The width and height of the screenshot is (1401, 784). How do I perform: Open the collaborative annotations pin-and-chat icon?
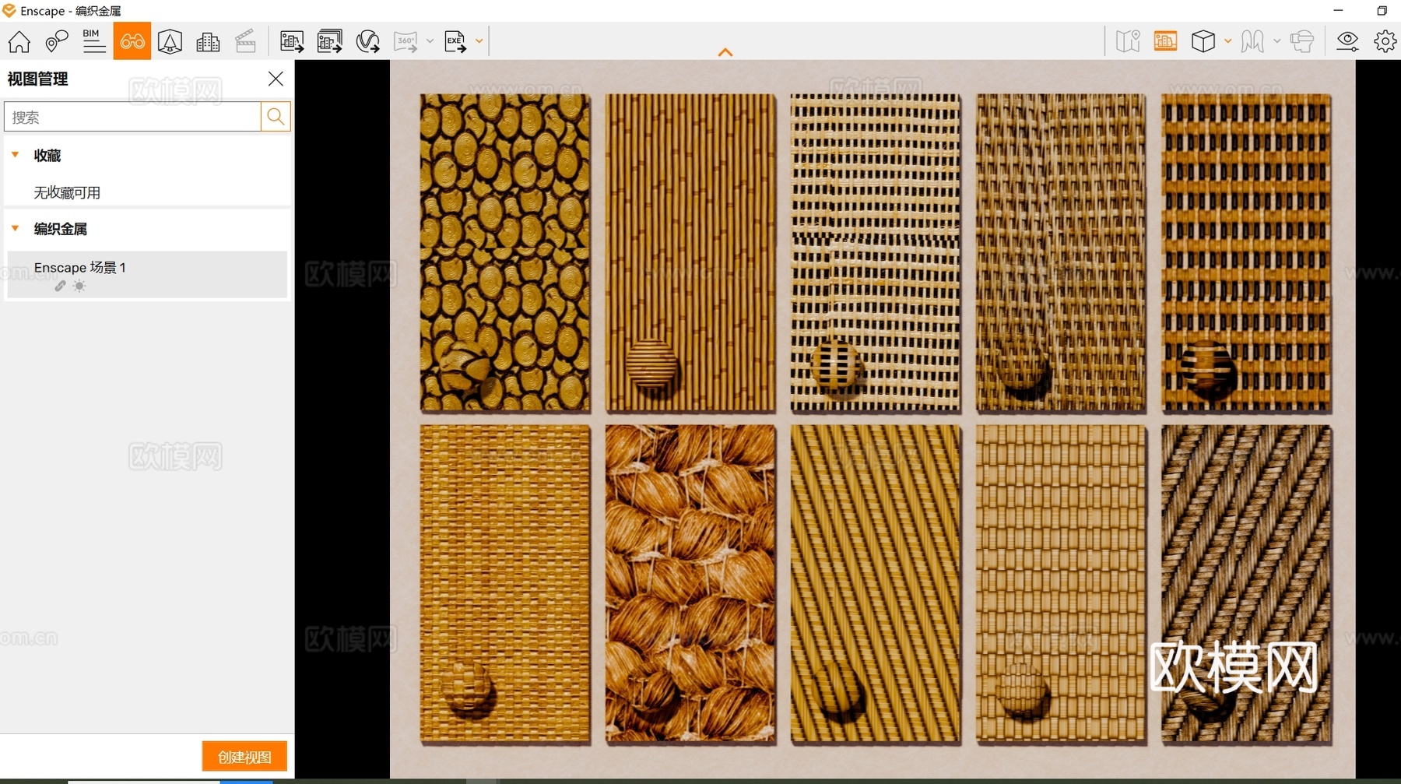(x=57, y=41)
